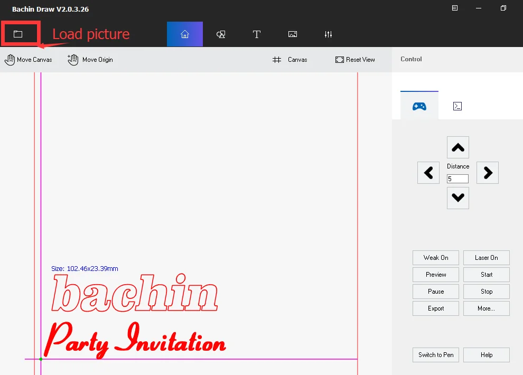Click the Bachin Draw V2.0.3.26 title
The height and width of the screenshot is (375, 523).
coord(50,10)
